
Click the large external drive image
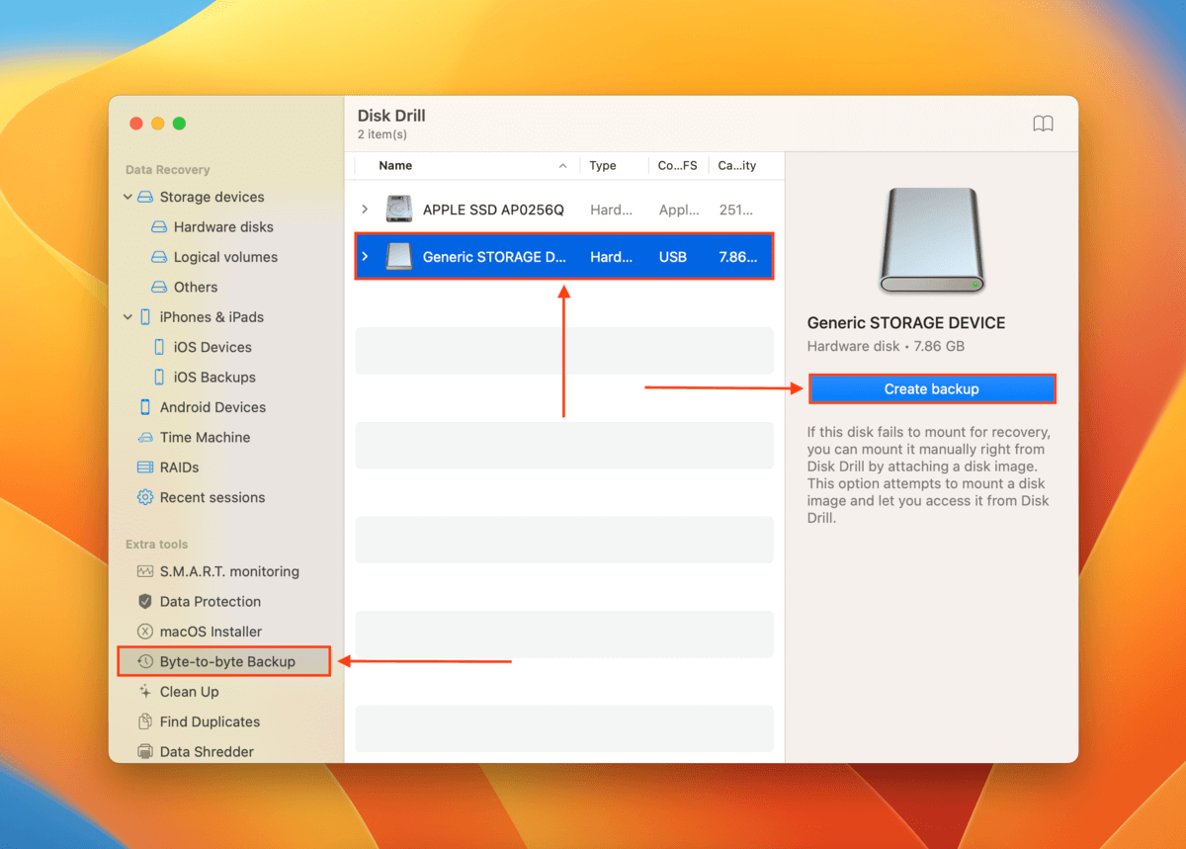click(x=932, y=241)
